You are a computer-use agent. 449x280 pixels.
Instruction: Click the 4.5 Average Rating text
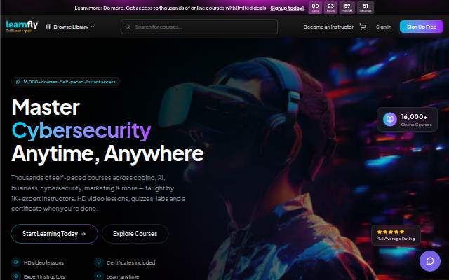tap(396, 239)
